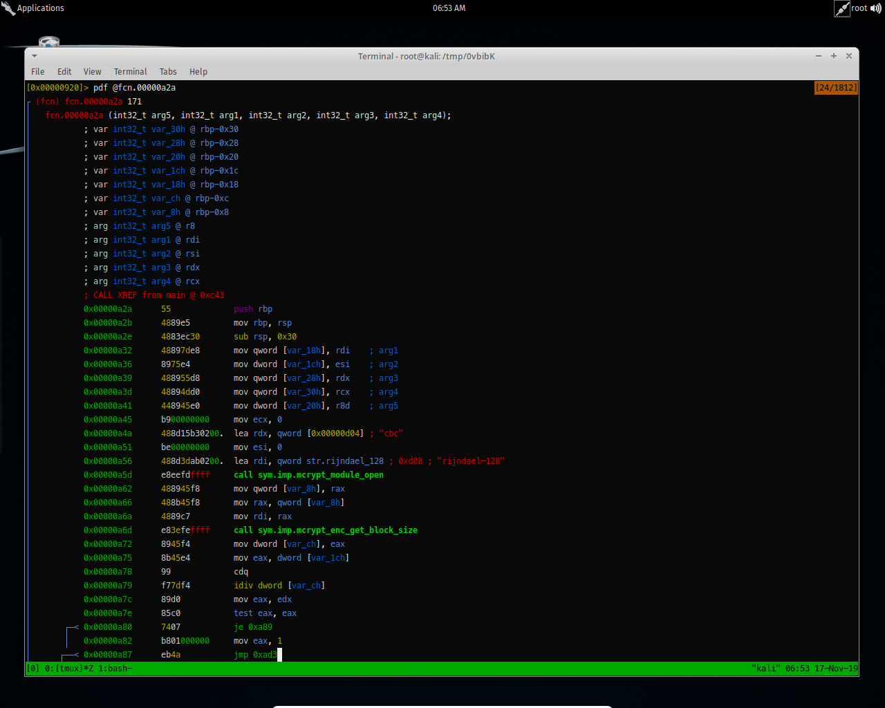Click 'test eax, eax' instruction
The height and width of the screenshot is (708, 885).
click(265, 613)
